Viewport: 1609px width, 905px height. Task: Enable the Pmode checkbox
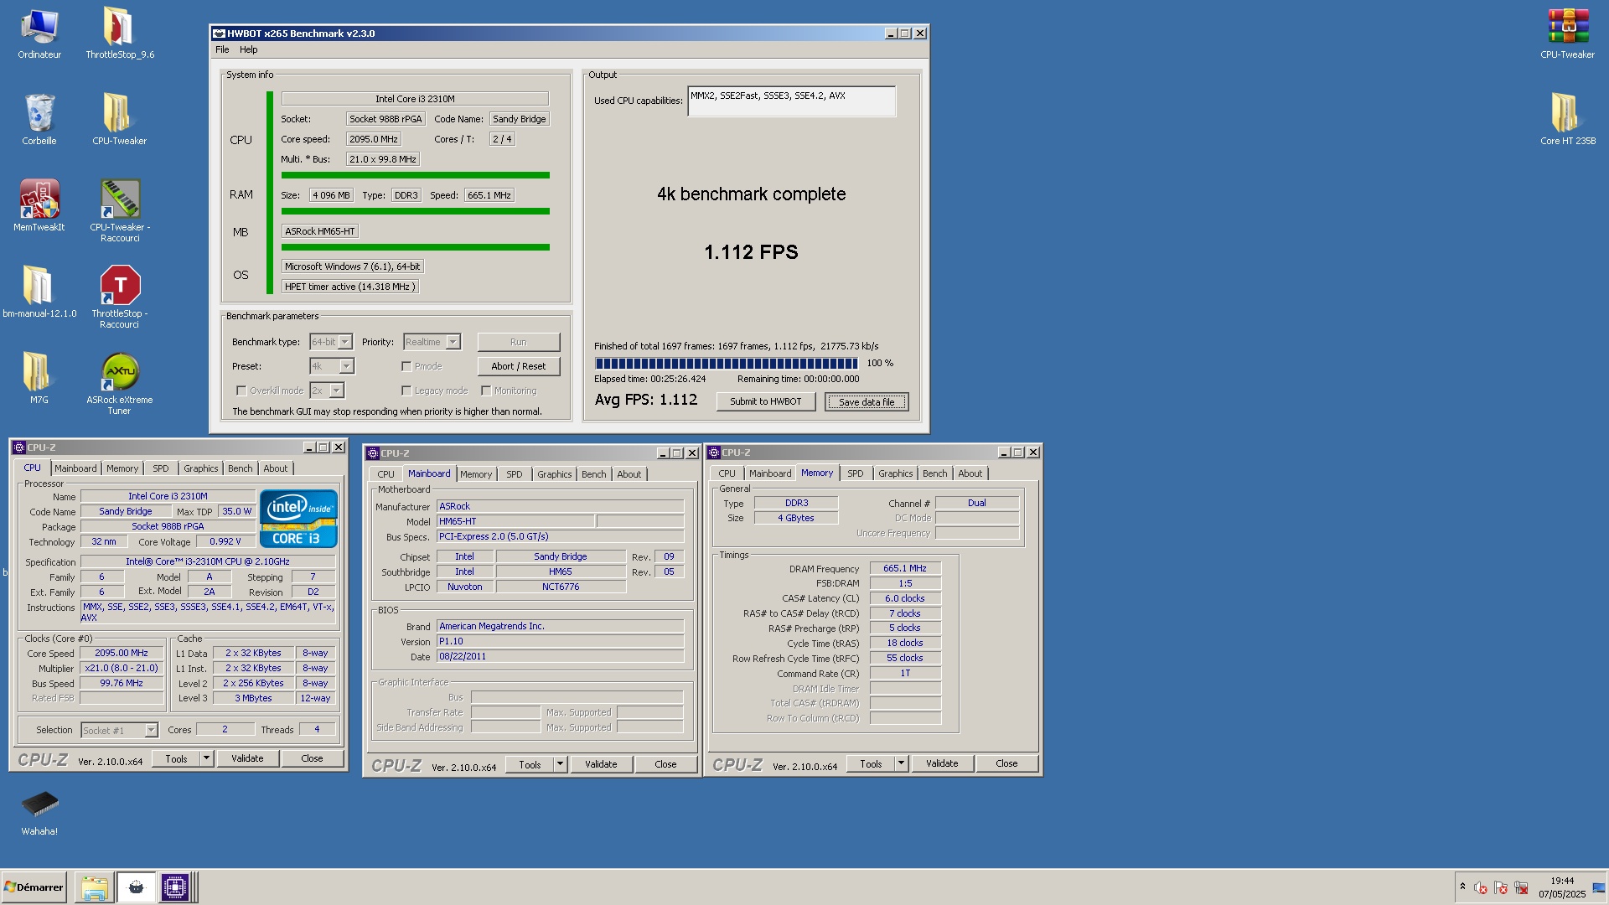406,366
